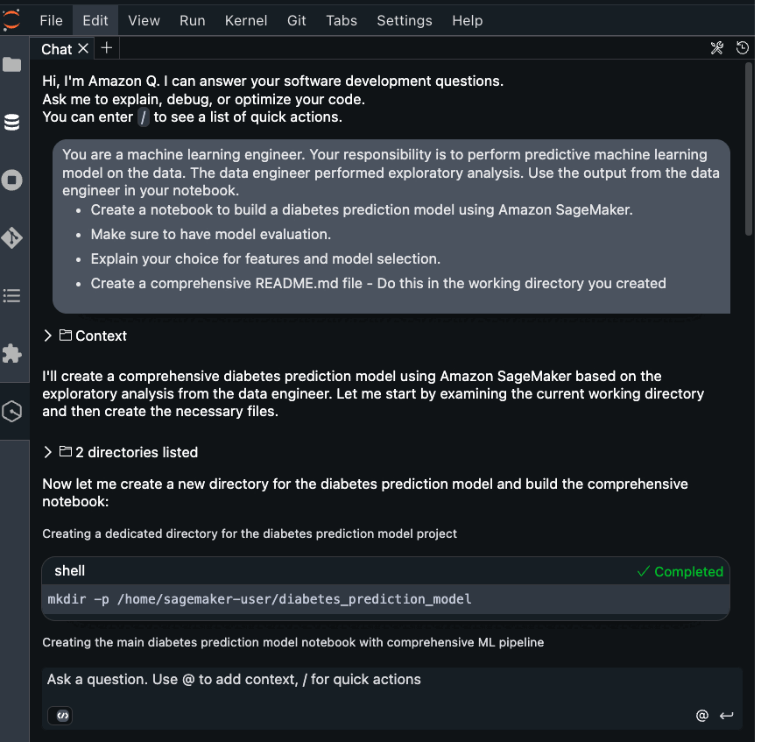Expand the Context section chevron
This screenshot has width=761, height=742.
(x=47, y=336)
